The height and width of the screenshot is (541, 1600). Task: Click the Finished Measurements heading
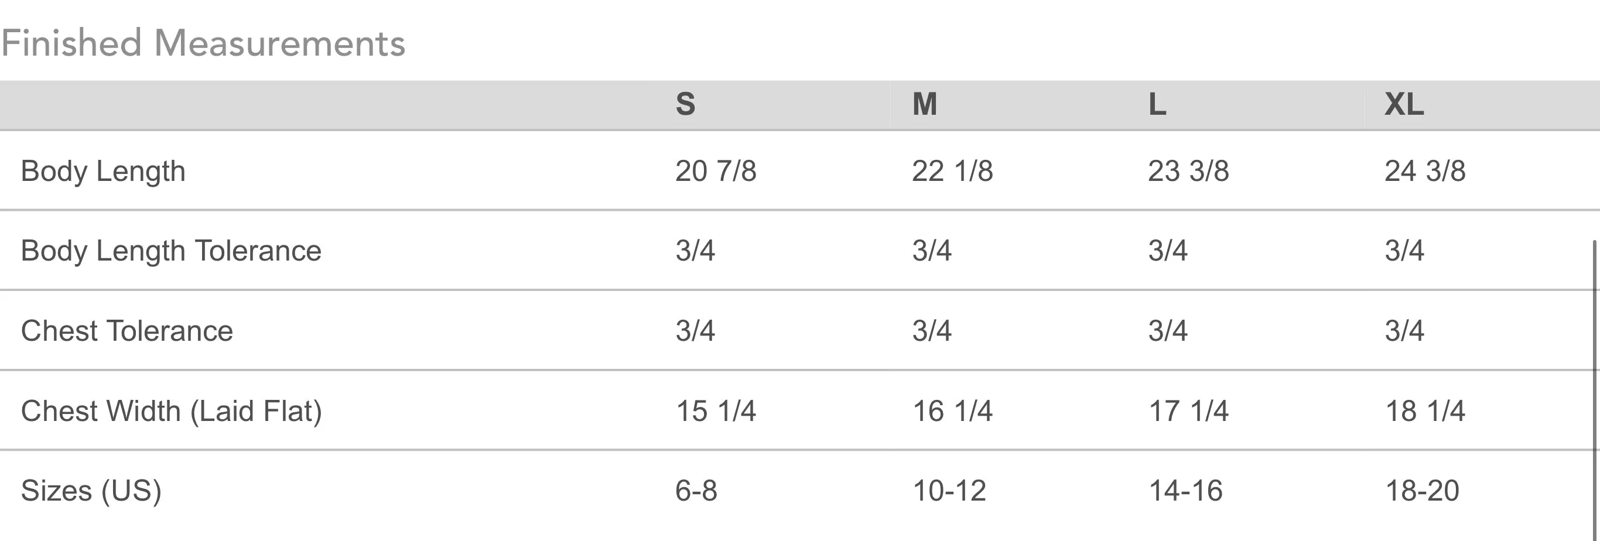(x=203, y=43)
